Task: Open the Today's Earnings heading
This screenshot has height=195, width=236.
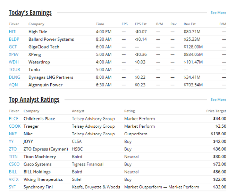Action: pos(30,13)
